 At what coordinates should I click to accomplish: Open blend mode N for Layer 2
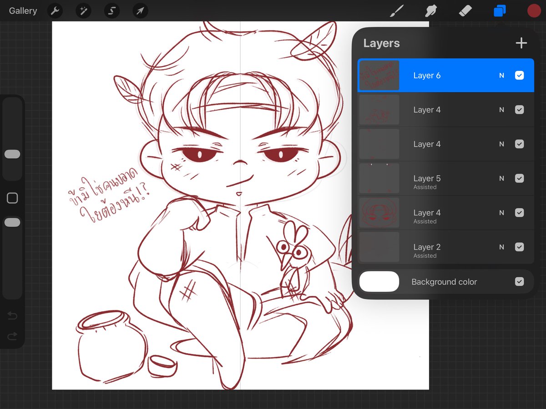(x=501, y=247)
